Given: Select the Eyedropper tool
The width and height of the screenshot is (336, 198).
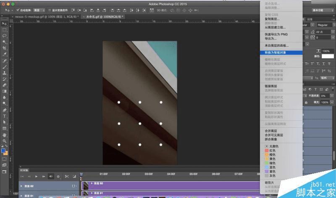Looking at the screenshot, I should point(4,54).
